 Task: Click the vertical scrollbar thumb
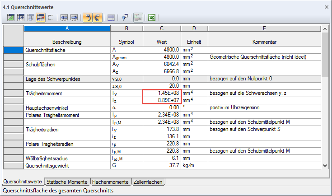[325, 55]
